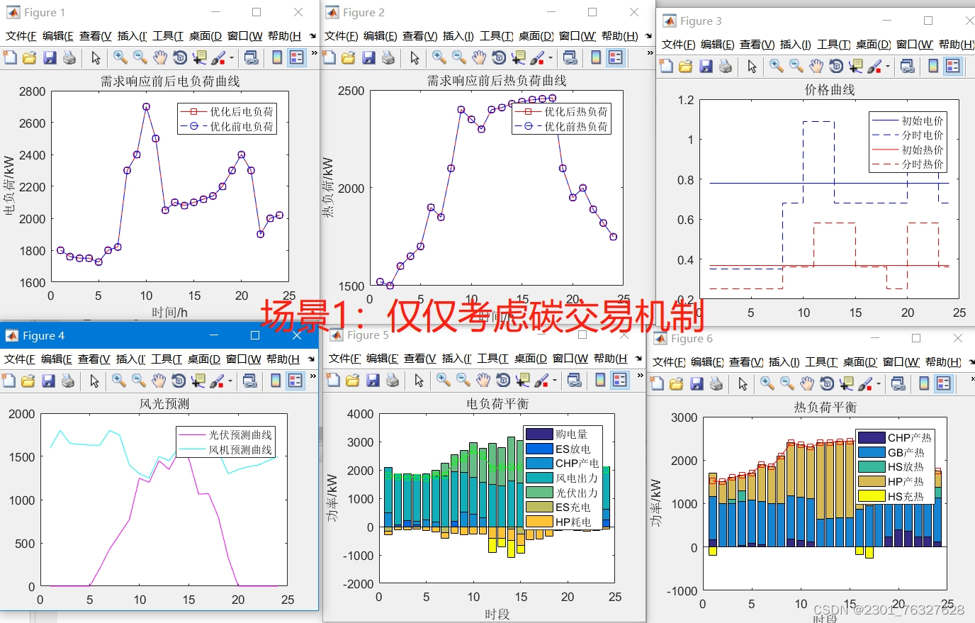Expand toolbar overflow chevron in Figure 5

click(640, 376)
